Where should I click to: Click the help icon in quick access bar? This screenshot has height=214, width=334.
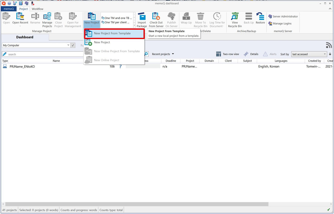pyautogui.click(x=9, y=3)
